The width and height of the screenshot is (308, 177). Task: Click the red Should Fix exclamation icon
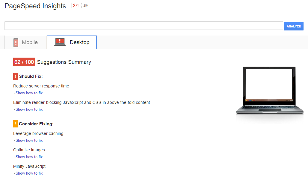[x=15, y=76]
